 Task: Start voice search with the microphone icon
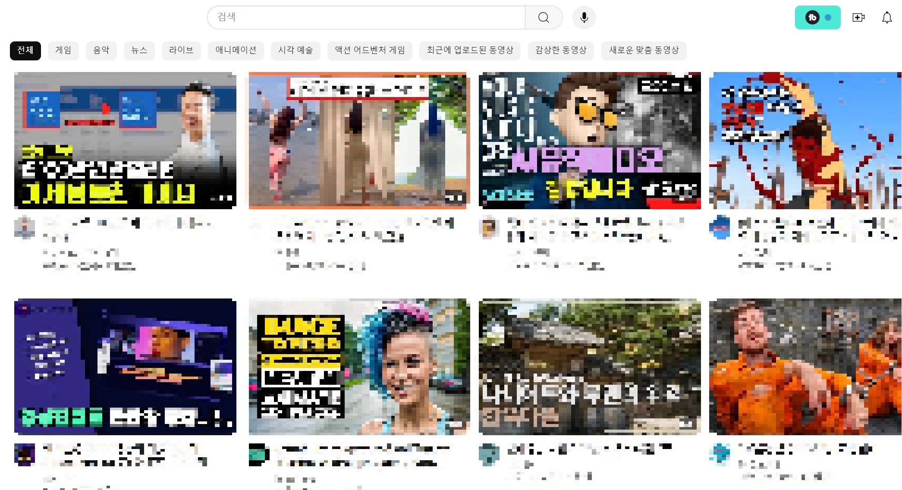pos(584,17)
